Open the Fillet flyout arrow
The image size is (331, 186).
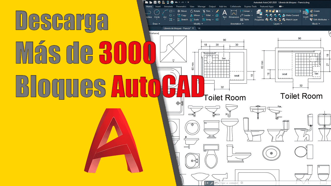point(213,15)
